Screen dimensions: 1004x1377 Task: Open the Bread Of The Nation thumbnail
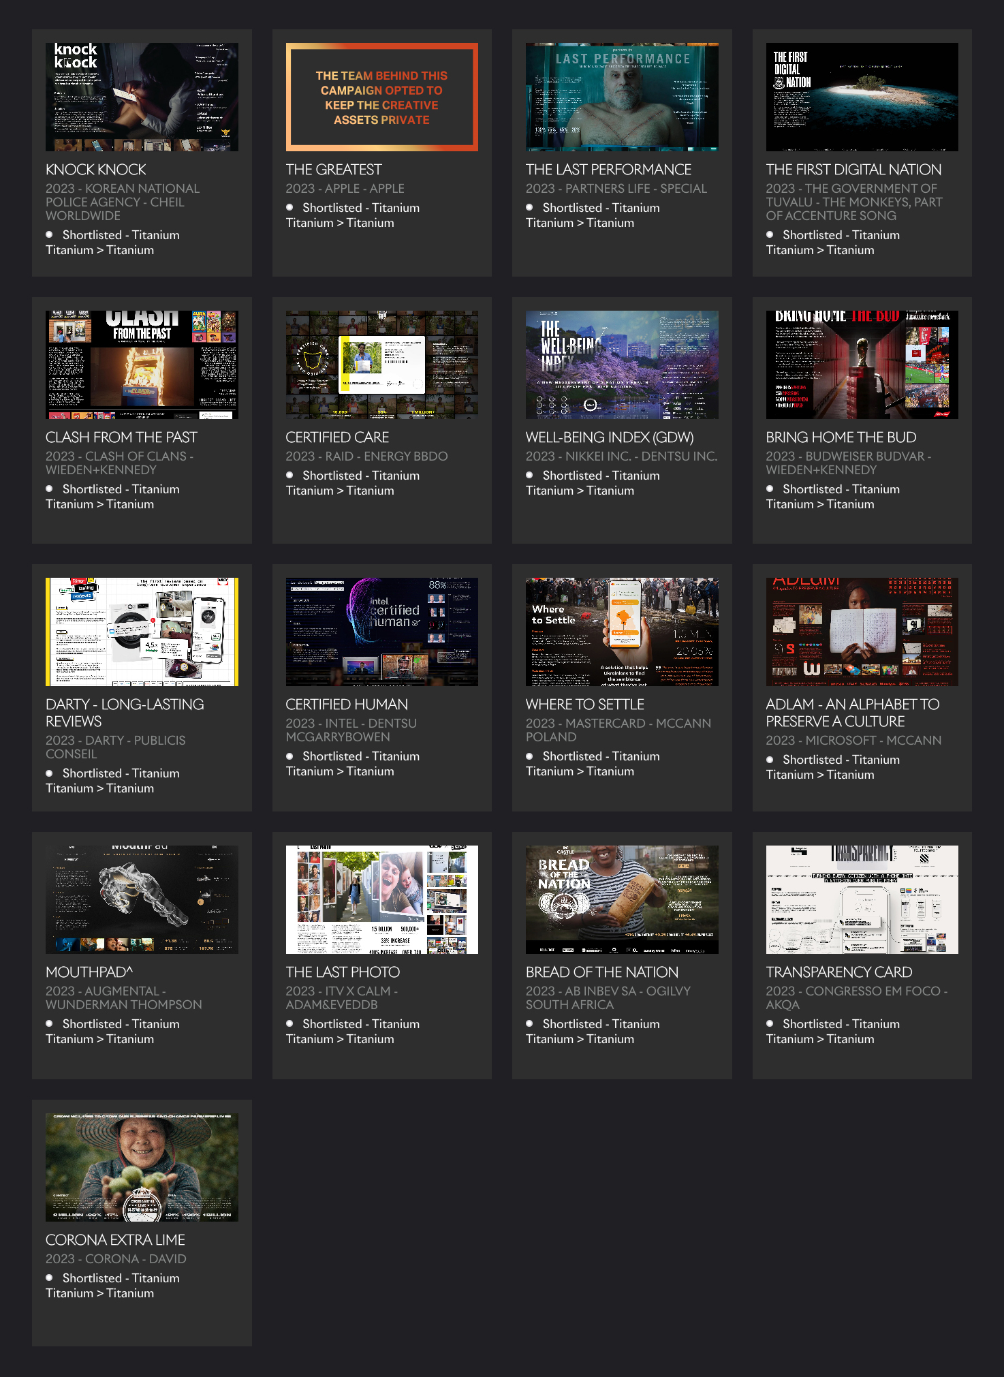622,899
